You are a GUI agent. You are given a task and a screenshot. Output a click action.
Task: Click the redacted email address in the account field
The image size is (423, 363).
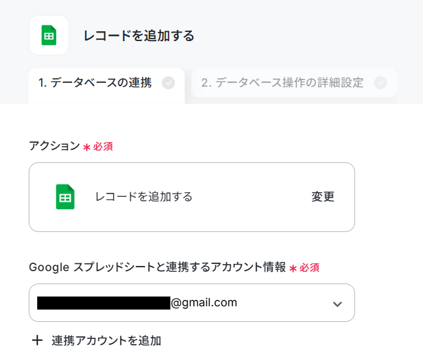[x=104, y=303]
